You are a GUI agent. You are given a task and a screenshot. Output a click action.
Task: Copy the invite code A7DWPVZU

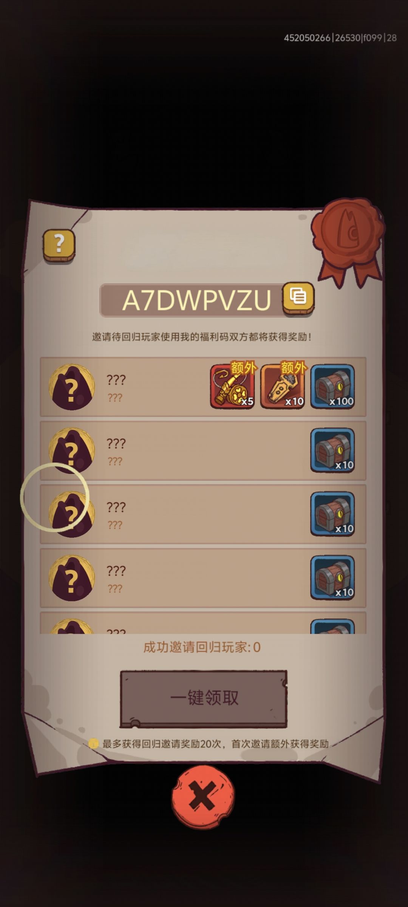(x=298, y=298)
